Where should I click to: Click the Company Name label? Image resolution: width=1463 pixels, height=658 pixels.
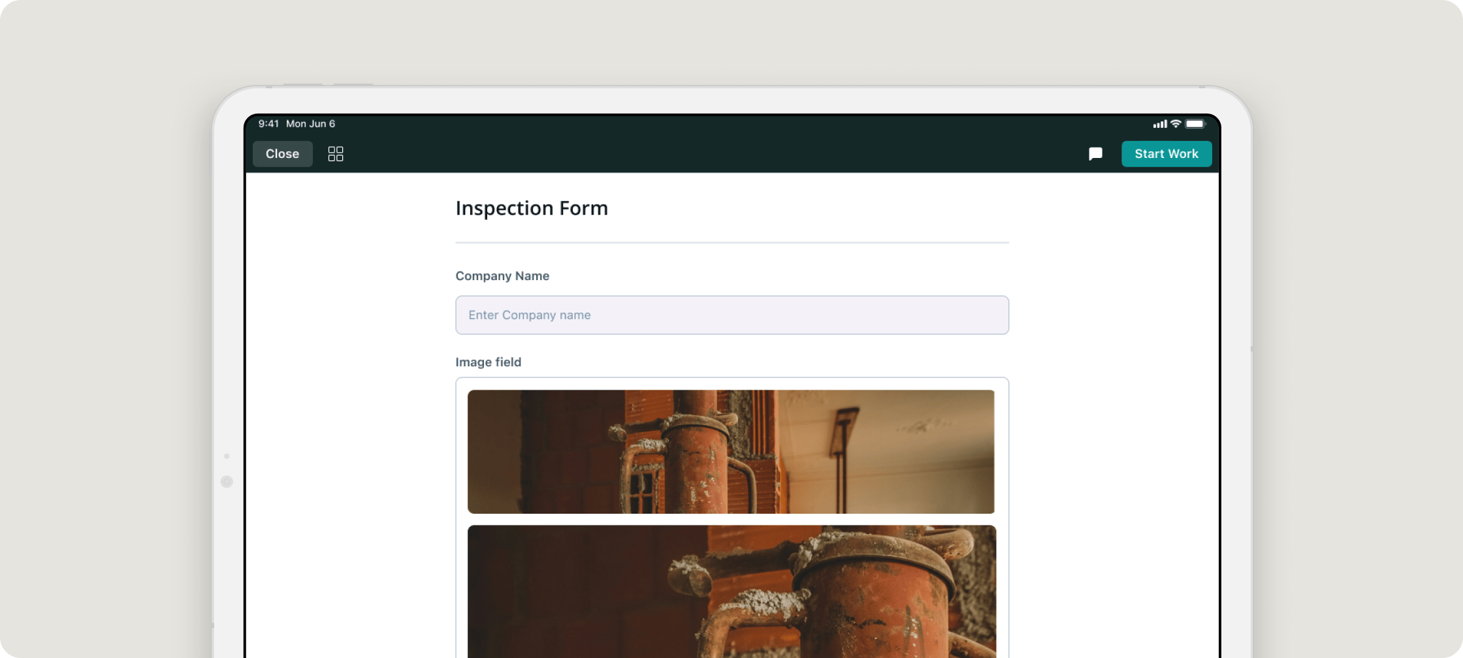click(x=502, y=276)
